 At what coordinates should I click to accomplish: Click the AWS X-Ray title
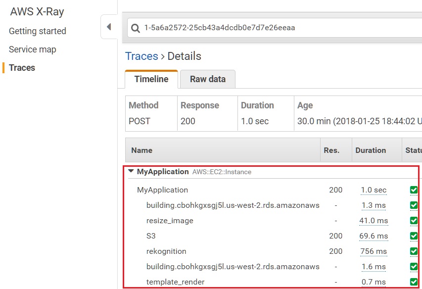click(x=37, y=12)
